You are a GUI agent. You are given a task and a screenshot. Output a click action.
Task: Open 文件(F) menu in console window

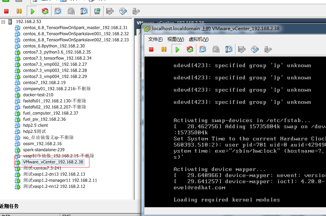coord(155,39)
